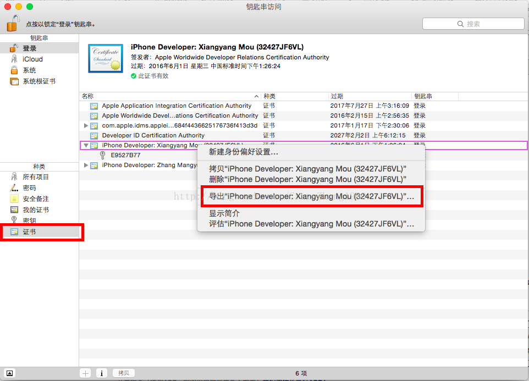
Task: Choose 导出 iPhone Developer: Xiangyang Mou menu item
Action: 311,196
